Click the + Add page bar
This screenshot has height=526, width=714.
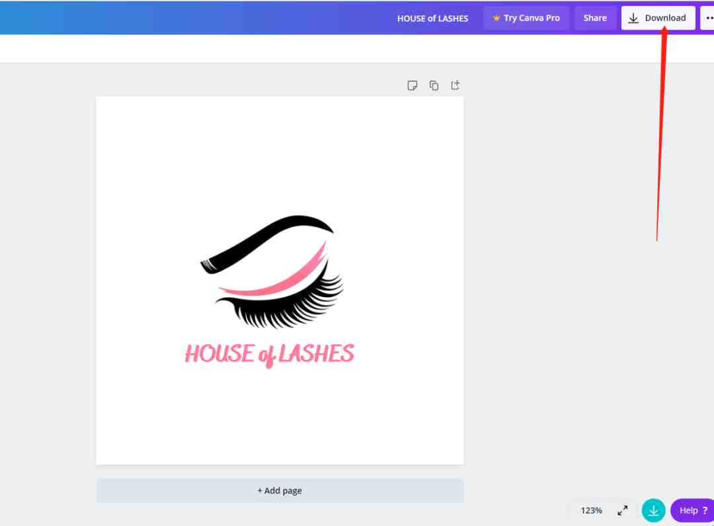pos(280,491)
